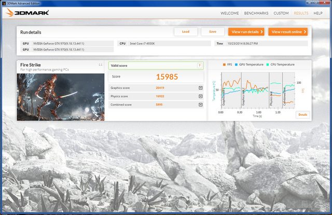
Task: Open View run details
Action: 246,32
